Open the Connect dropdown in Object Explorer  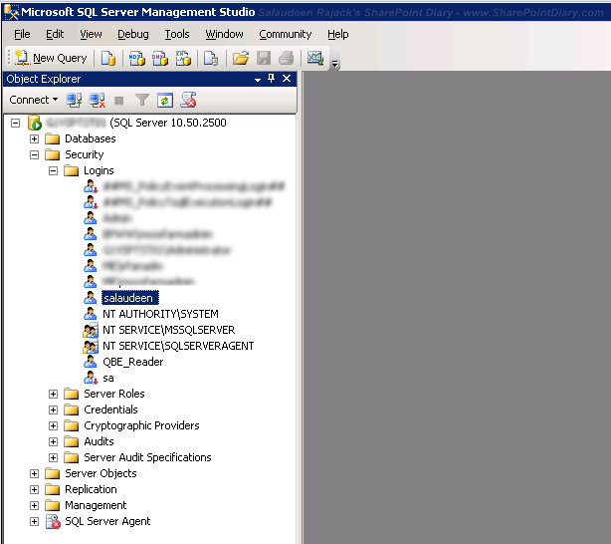click(34, 100)
